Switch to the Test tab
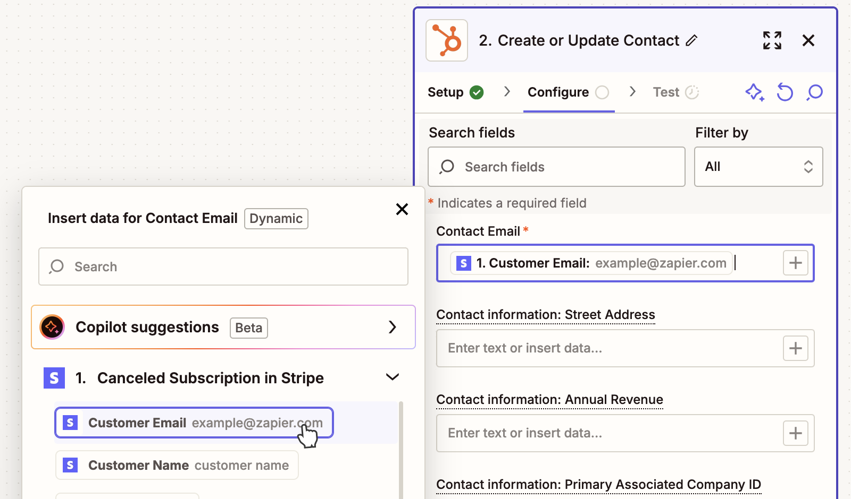 pos(676,92)
